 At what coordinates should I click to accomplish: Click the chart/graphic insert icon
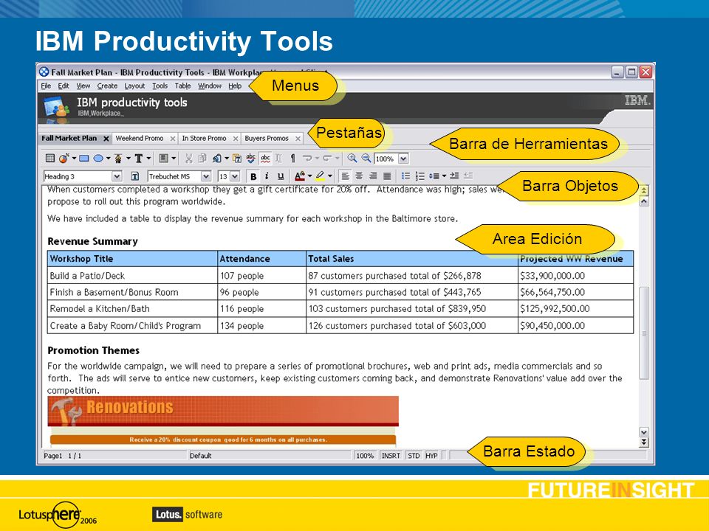point(64,159)
